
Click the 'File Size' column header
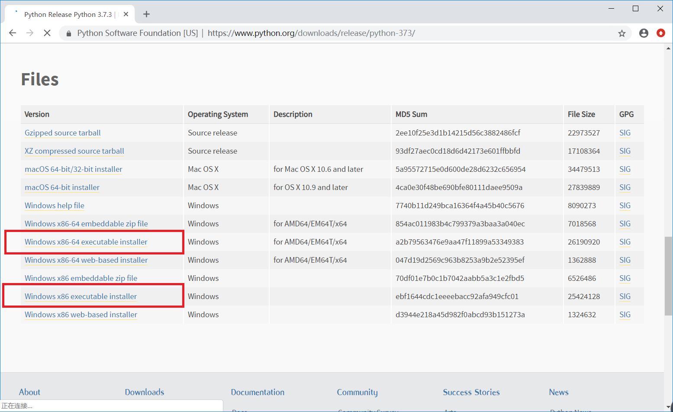pos(581,114)
